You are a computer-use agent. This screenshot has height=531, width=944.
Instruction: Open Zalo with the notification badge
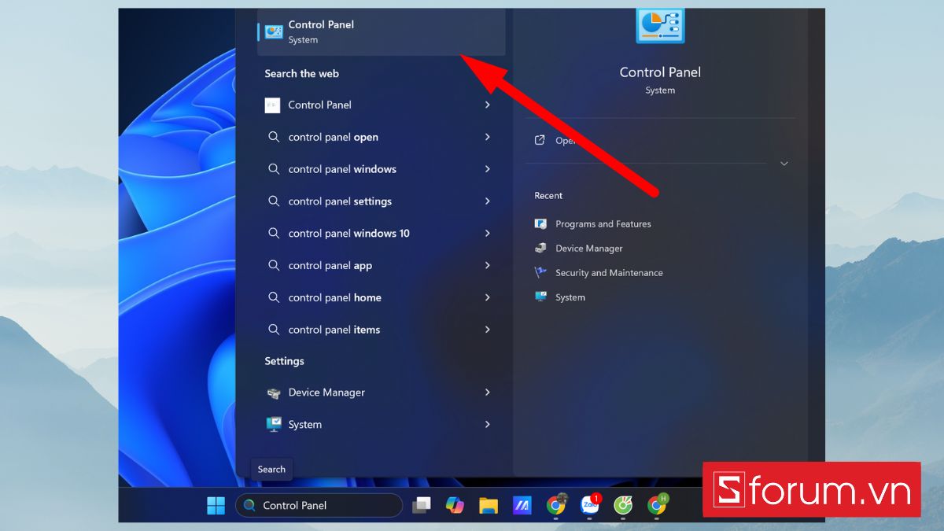pyautogui.click(x=590, y=504)
